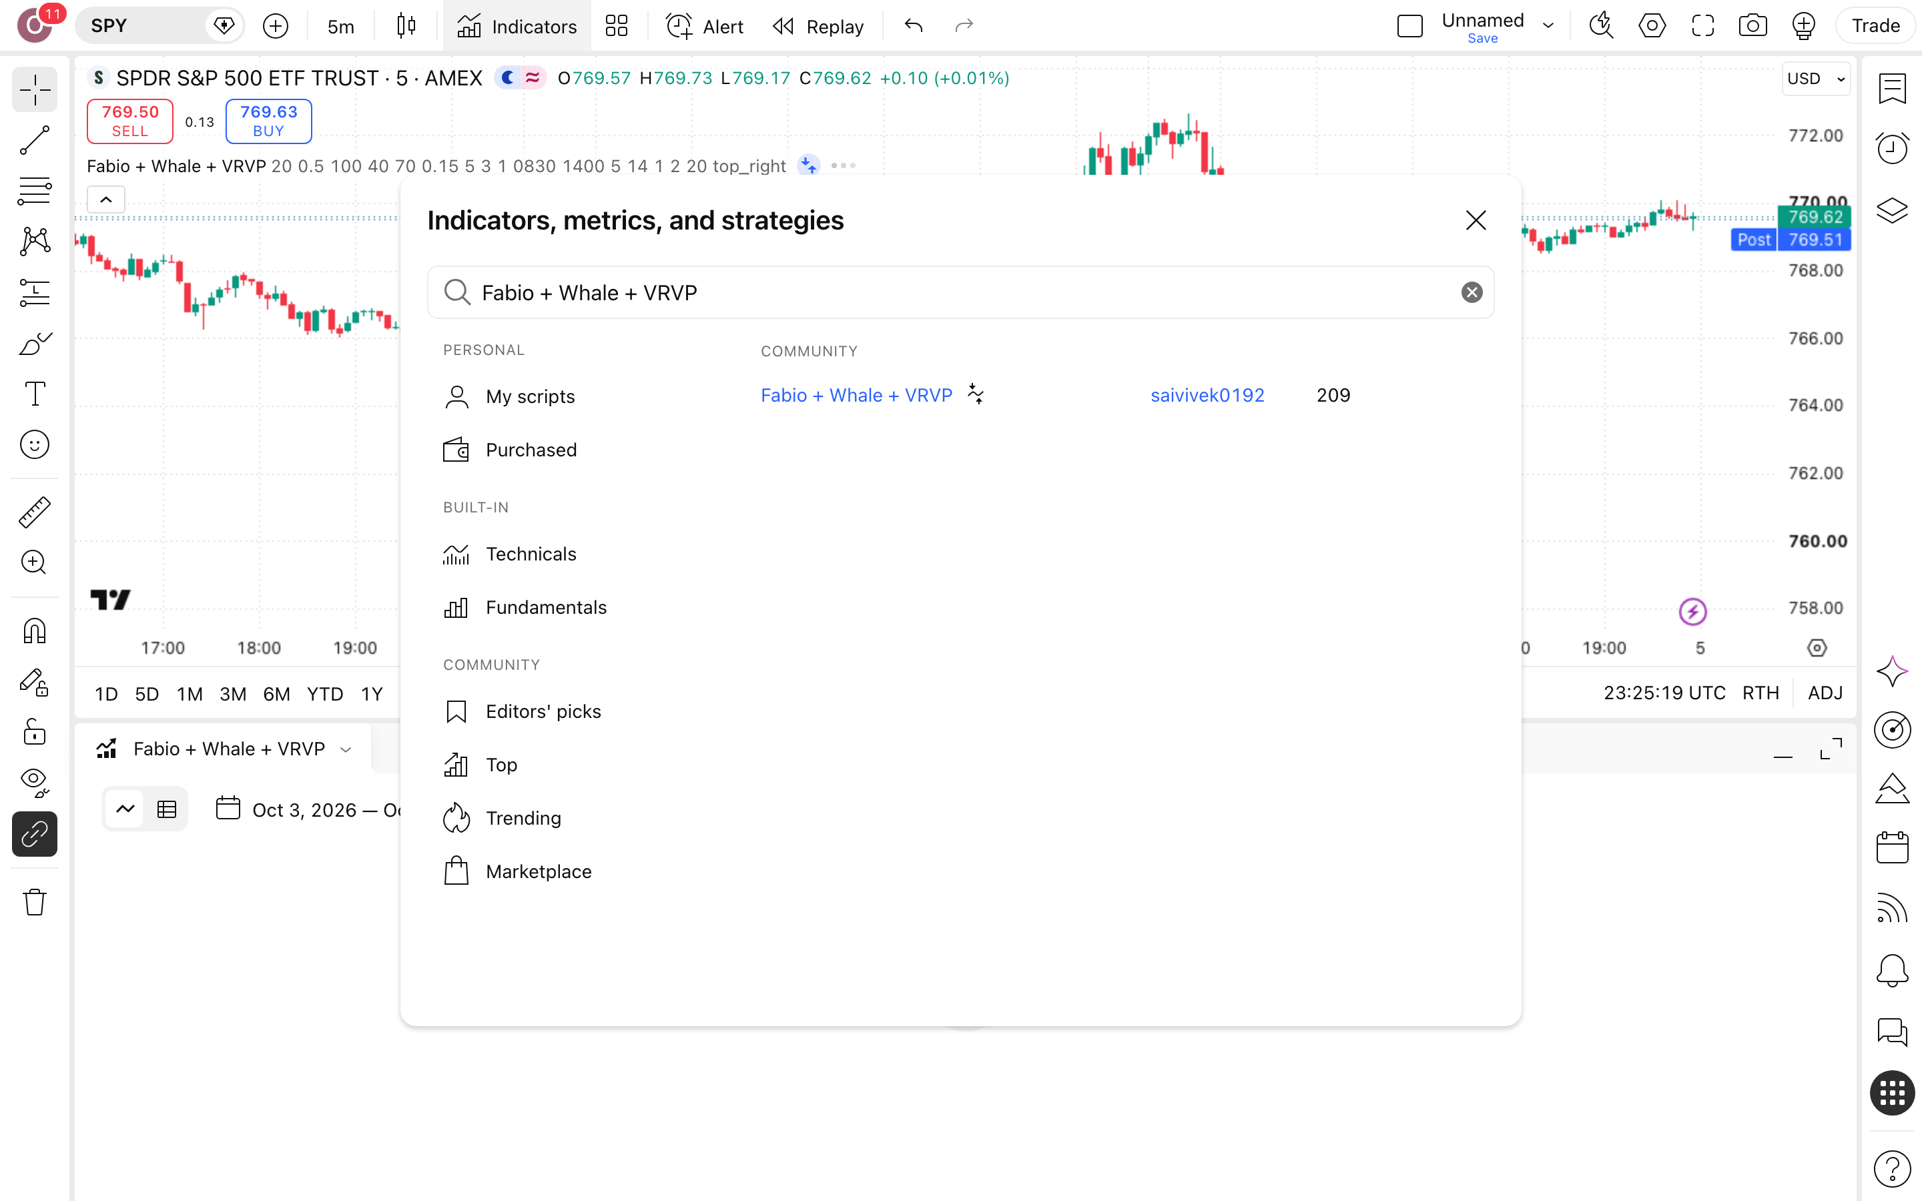Screen dimensions: 1922x1201
Task: Open the layout setup grid icon
Action: [x=617, y=26]
